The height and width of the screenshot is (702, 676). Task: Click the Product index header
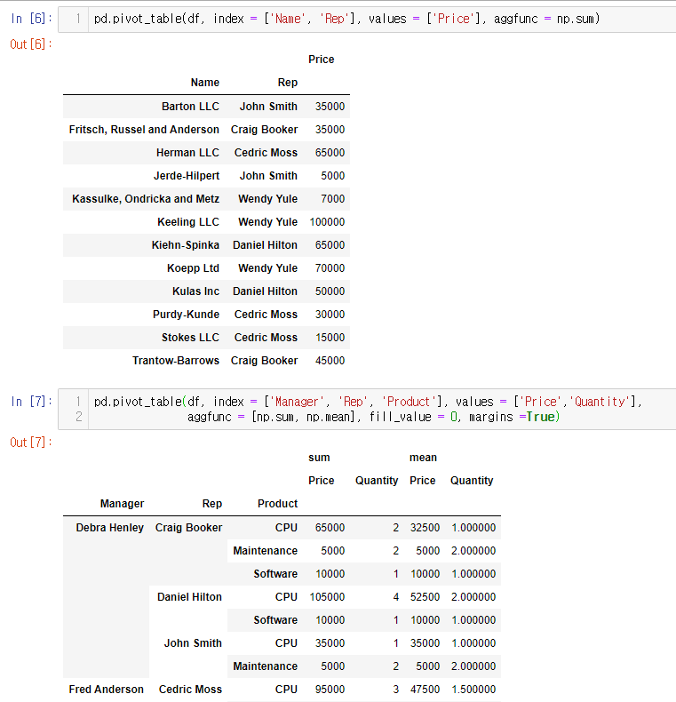(x=277, y=504)
